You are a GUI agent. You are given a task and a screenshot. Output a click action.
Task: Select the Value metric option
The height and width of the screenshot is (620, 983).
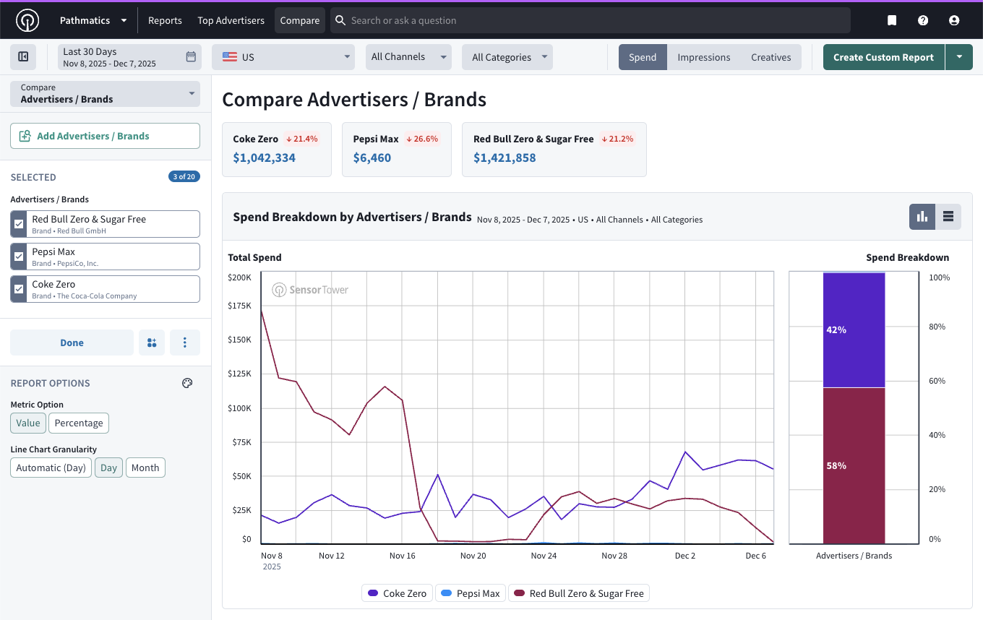[28, 423]
